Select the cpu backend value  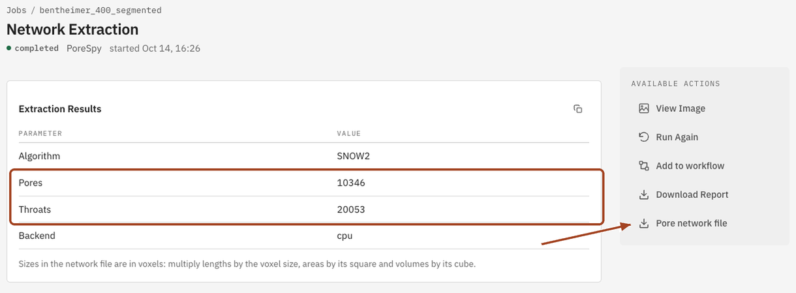coord(344,236)
